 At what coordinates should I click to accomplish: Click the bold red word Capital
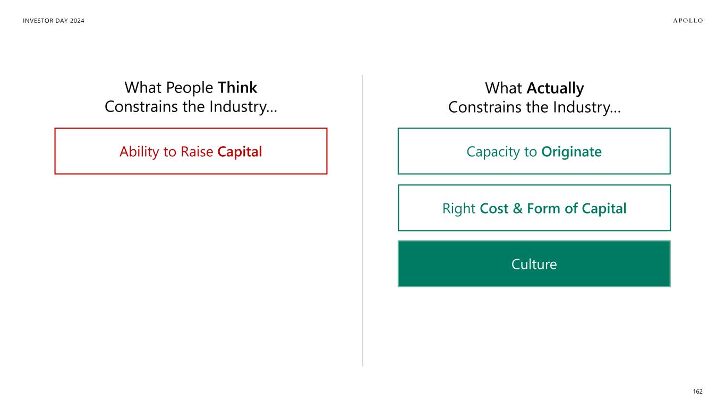pyautogui.click(x=240, y=151)
